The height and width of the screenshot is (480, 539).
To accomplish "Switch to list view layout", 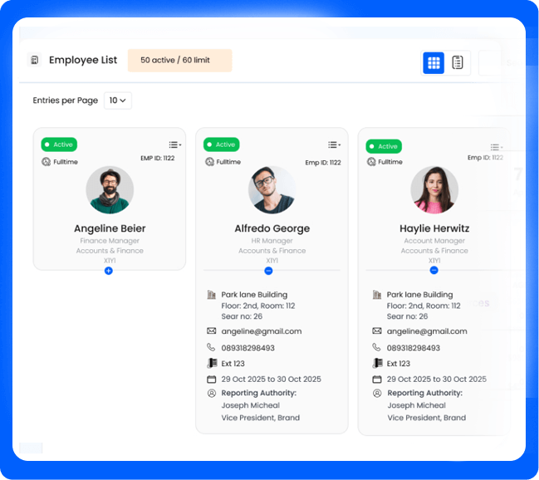I will [x=458, y=62].
